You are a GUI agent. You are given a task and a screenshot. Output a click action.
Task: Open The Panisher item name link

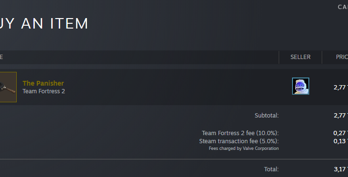point(43,83)
